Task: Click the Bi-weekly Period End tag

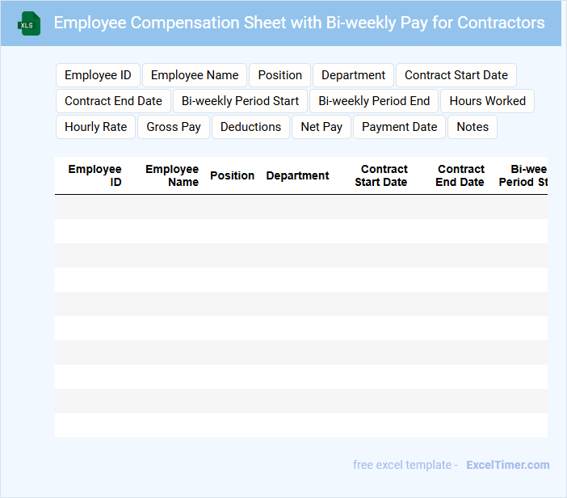Action: point(374,101)
